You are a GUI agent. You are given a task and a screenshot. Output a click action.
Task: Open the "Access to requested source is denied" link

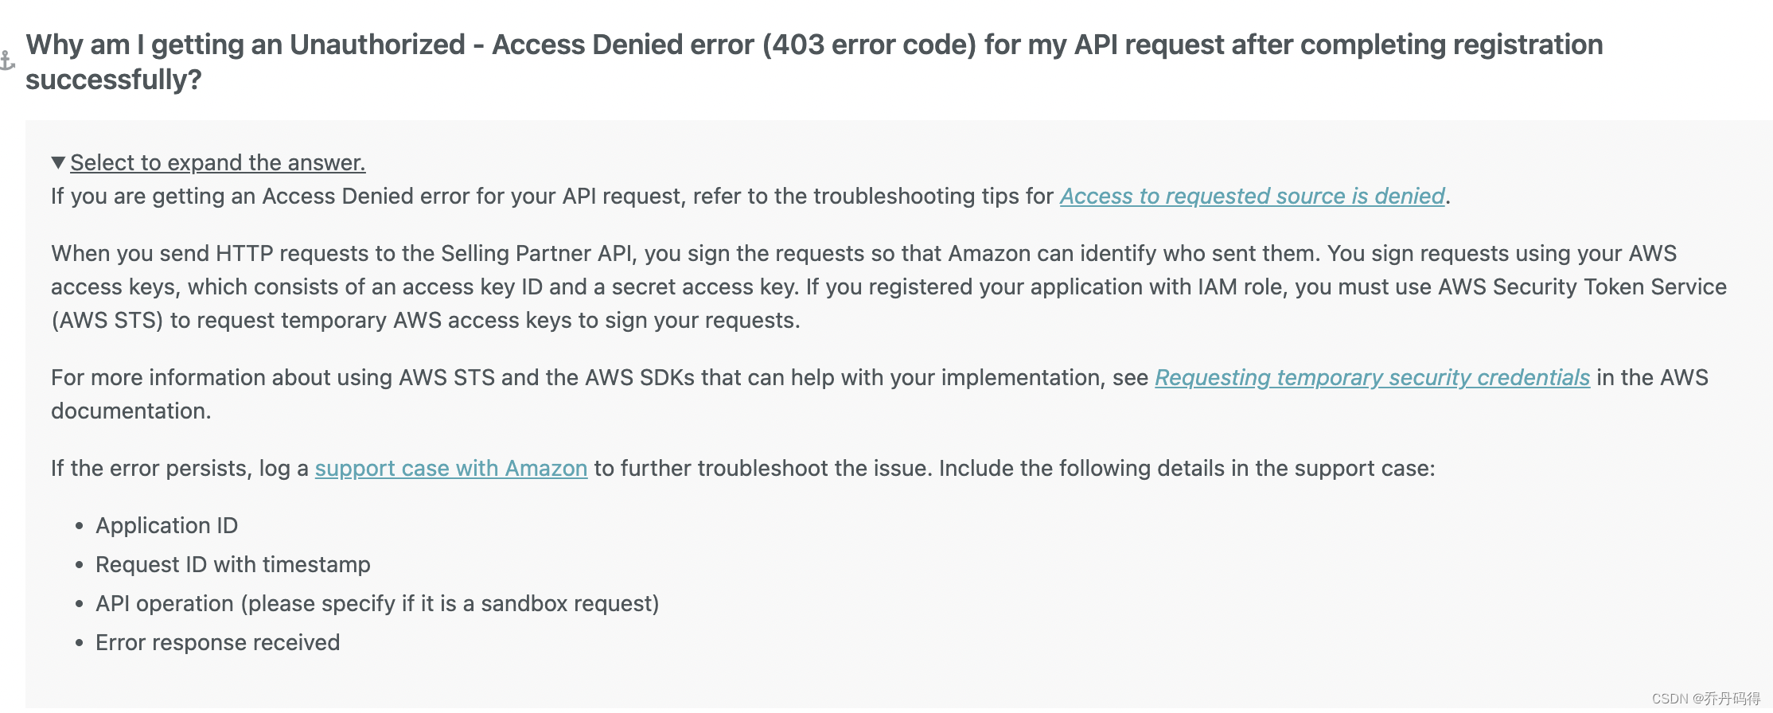pyautogui.click(x=1251, y=196)
